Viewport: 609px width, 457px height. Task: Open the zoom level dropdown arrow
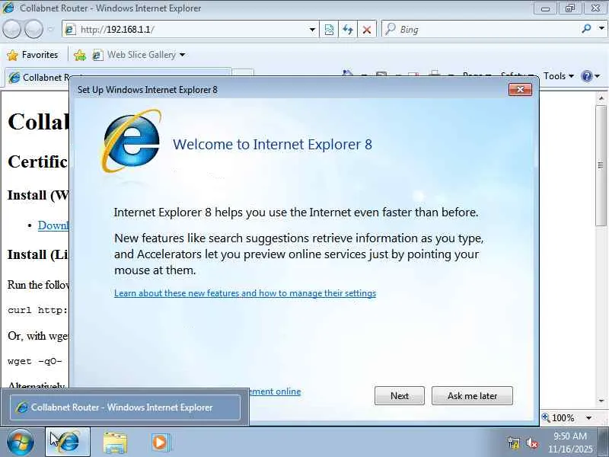tap(588, 418)
